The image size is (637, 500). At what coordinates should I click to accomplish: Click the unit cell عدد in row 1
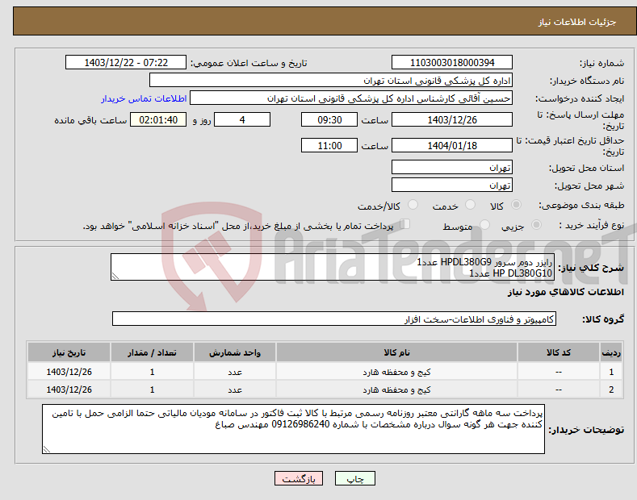point(235,372)
